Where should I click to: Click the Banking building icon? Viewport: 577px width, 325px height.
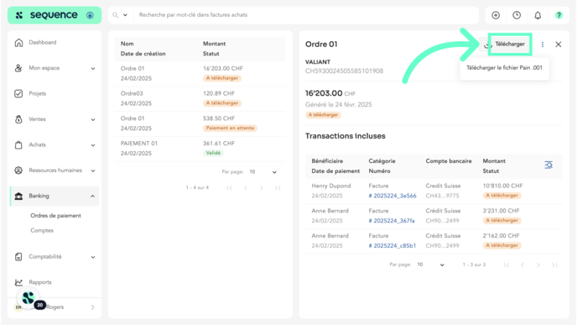point(18,196)
